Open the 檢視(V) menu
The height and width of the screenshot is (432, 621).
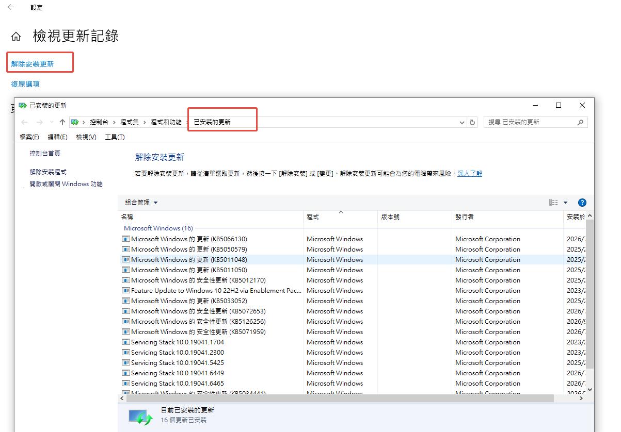pyautogui.click(x=86, y=137)
